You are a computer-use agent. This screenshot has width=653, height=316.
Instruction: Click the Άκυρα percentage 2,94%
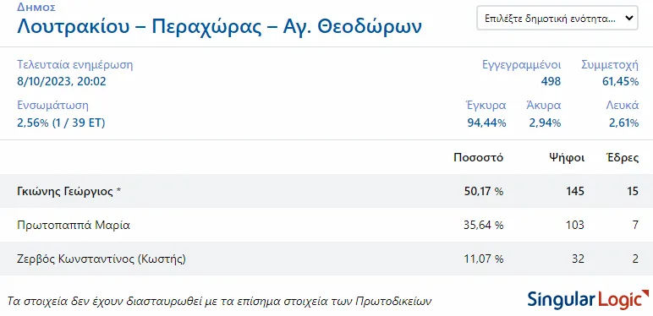[545, 123]
